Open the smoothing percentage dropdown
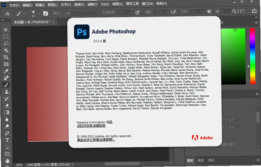This screenshot has height=167, width=261. (202, 11)
